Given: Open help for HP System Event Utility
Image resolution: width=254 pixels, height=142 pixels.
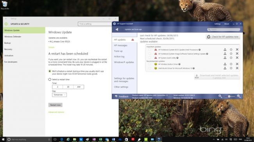Looking at the screenshot, I should (x=177, y=58).
